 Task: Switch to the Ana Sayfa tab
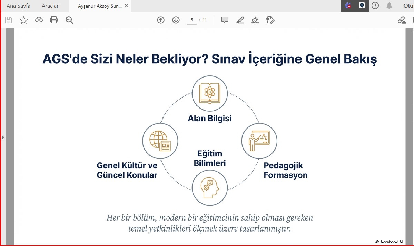[18, 6]
